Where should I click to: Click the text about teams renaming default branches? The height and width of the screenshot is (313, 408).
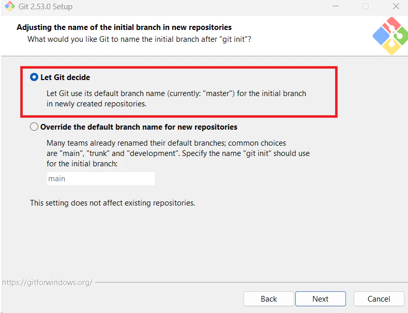click(178, 153)
